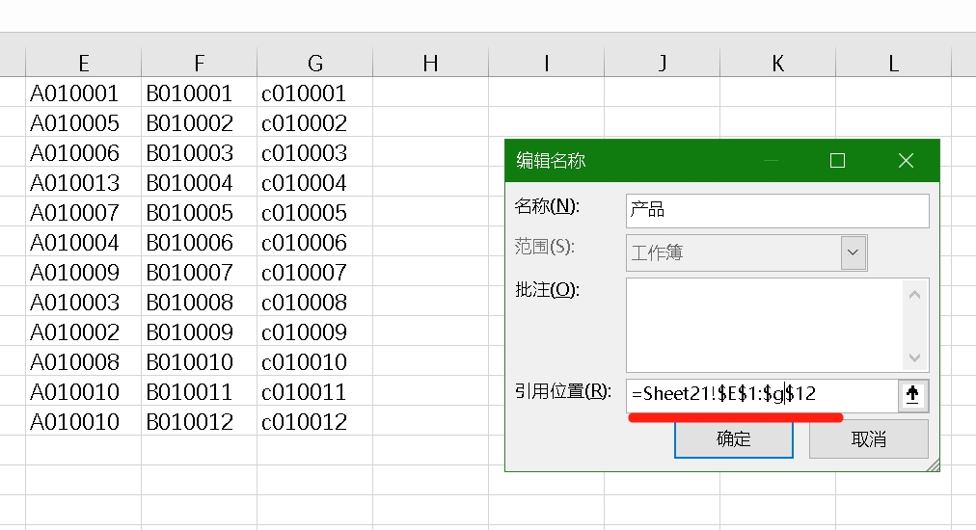Image resolution: width=976 pixels, height=530 pixels.
Task: Click the 引用位置 reference input field
Action: [x=762, y=396]
